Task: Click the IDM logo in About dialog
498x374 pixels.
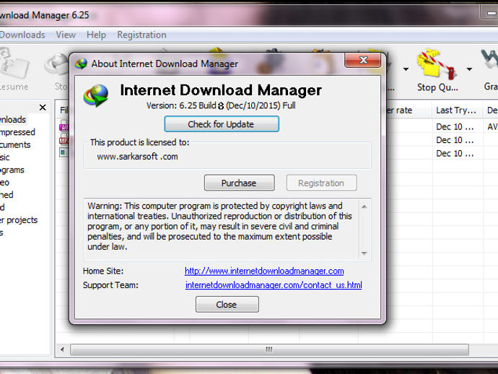Action: pos(96,95)
